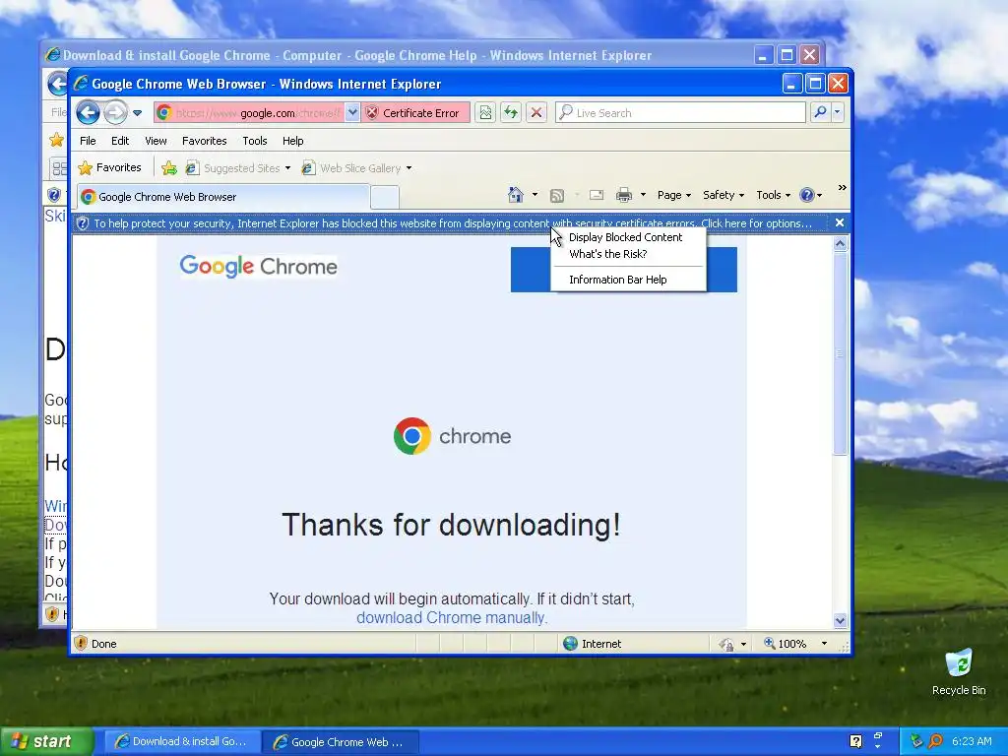Image resolution: width=1008 pixels, height=756 pixels.
Task: Open Web Slice Gallery dropdown
Action: pyautogui.click(x=357, y=168)
